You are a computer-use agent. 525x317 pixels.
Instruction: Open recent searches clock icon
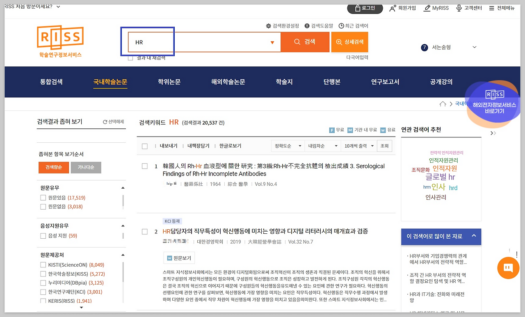341,26
